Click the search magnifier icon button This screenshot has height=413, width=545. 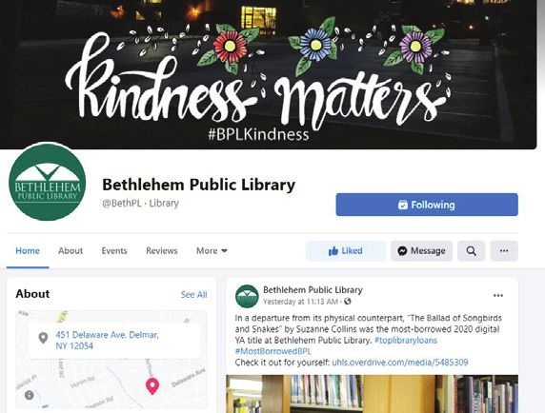point(471,250)
